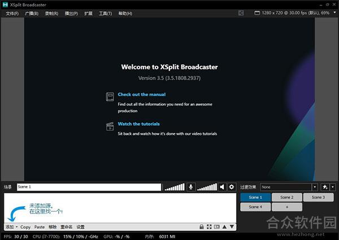Open the 工具(T) menu
This screenshot has width=339, height=240.
pos(105,14)
